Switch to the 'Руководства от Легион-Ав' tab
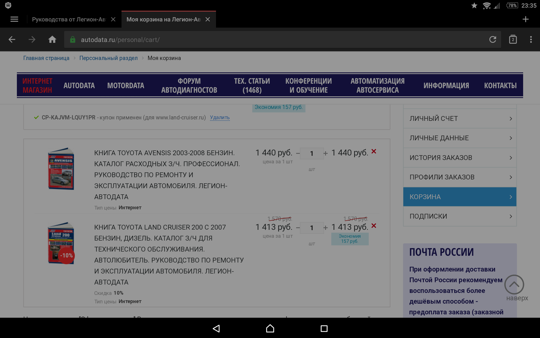540x338 pixels. 69,19
